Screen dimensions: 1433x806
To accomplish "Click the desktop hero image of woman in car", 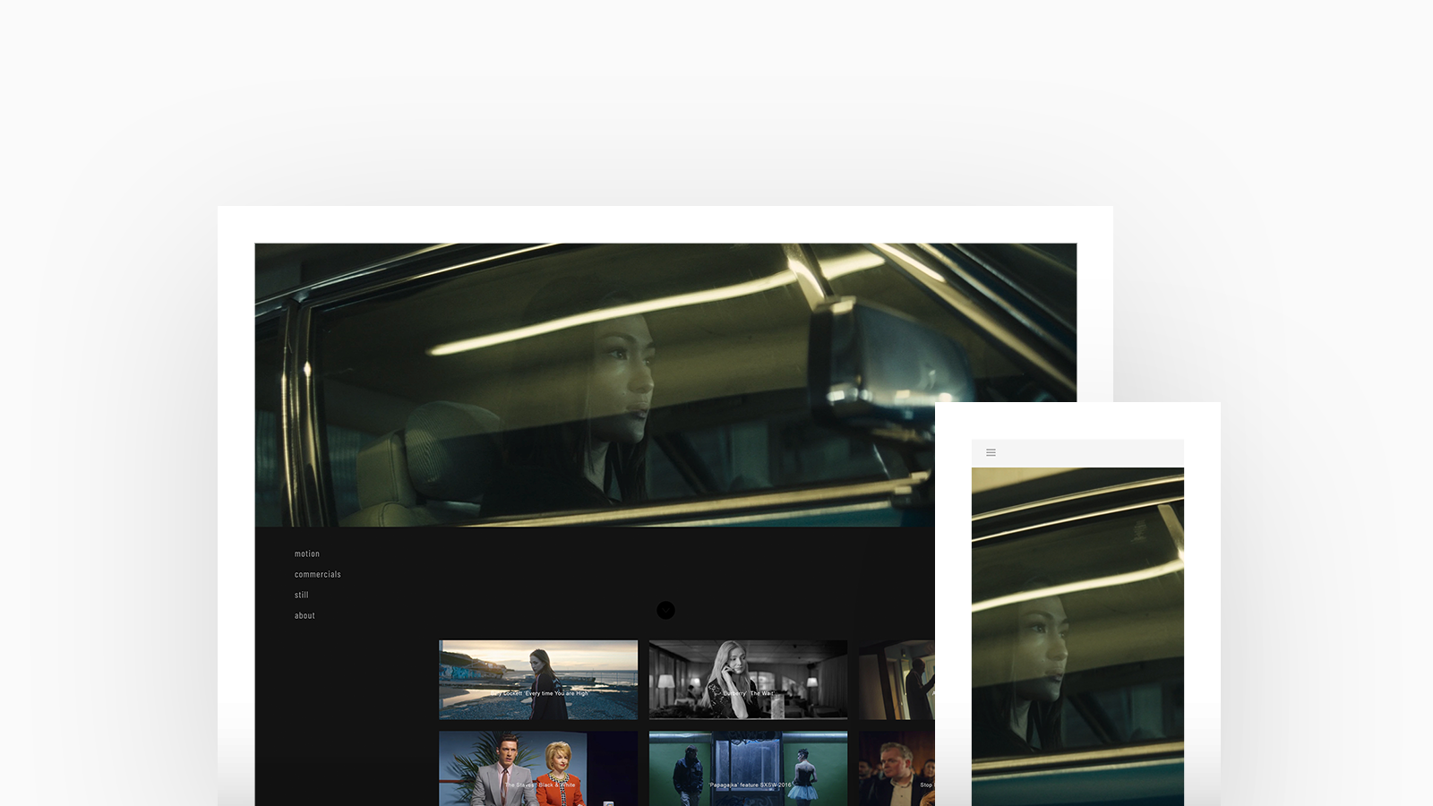I will pos(665,384).
